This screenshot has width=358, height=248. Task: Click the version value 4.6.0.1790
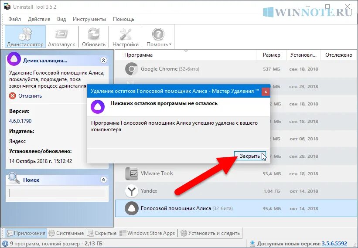coord(20,121)
